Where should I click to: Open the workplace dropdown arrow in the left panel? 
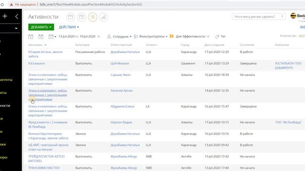pyautogui.click(x=16, y=28)
